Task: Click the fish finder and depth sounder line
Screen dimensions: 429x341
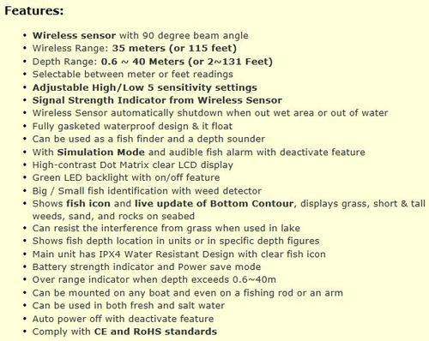Action: [x=148, y=139]
